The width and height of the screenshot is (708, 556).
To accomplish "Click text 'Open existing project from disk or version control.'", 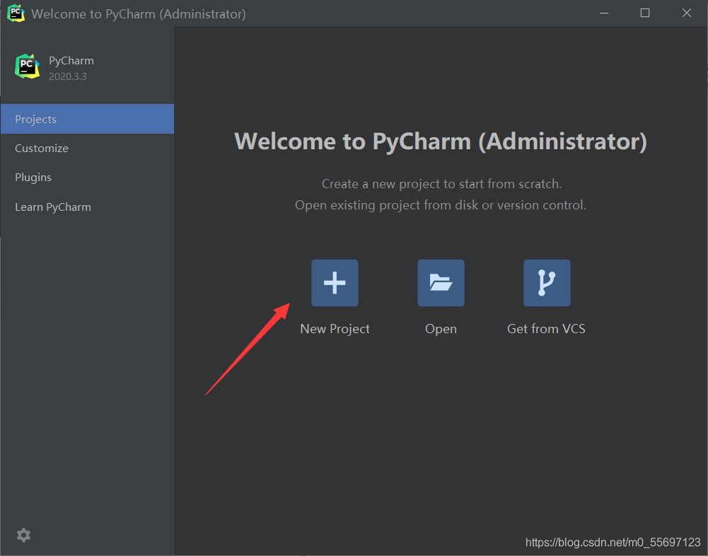I will coord(441,205).
